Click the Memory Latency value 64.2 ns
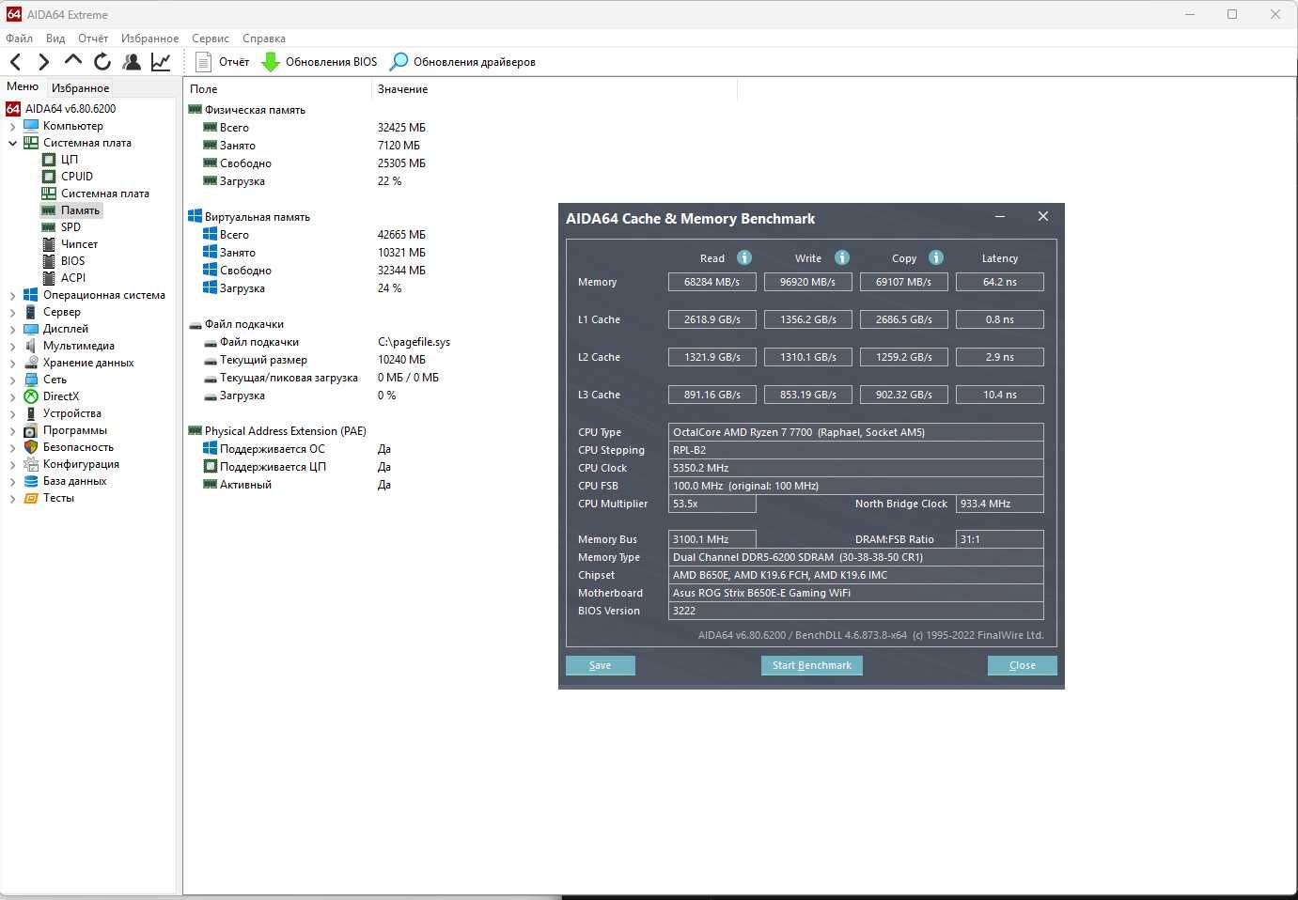The width and height of the screenshot is (1298, 900). click(x=1000, y=282)
